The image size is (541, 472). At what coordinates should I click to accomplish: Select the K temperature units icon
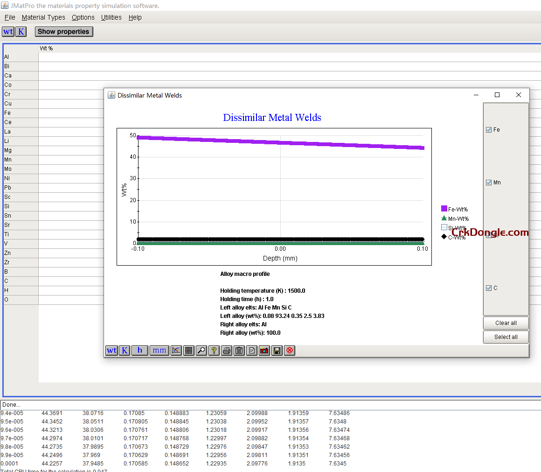point(125,350)
